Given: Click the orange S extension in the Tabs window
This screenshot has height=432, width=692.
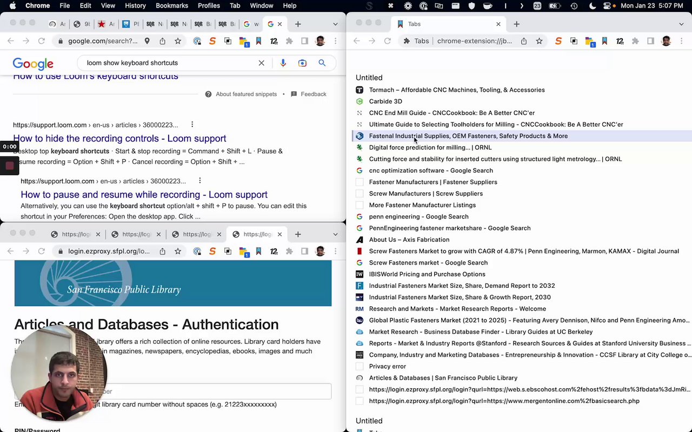Looking at the screenshot, I should 558,41.
